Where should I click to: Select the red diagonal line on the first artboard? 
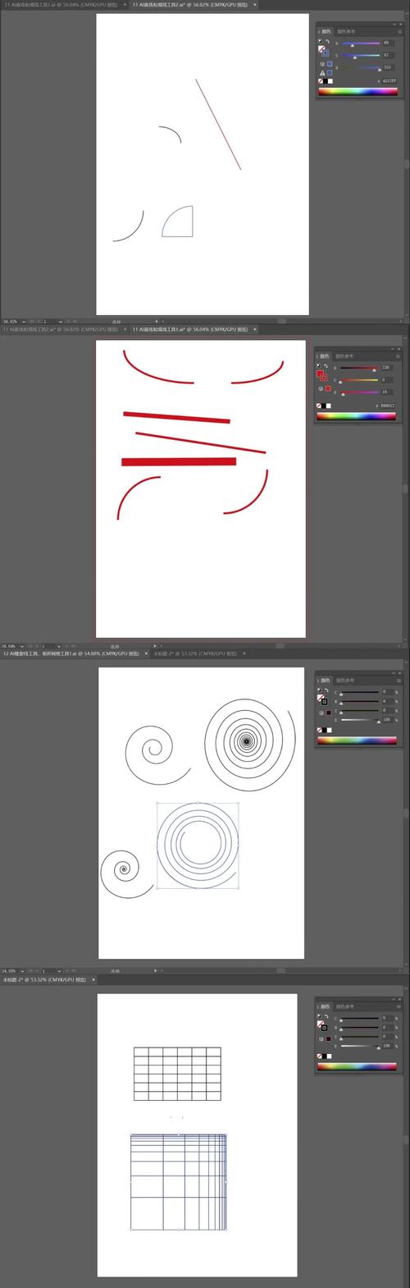(218, 125)
